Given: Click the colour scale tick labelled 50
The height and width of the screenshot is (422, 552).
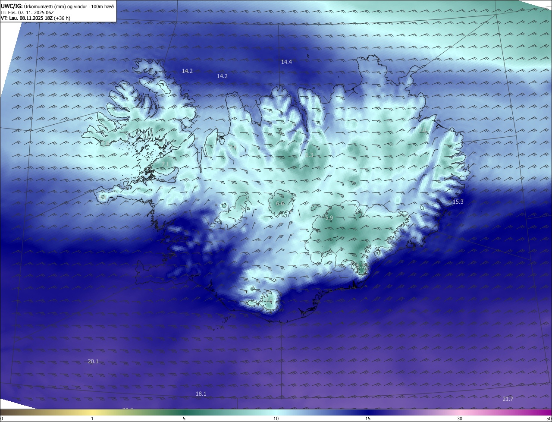Looking at the screenshot, I should pos(549,419).
